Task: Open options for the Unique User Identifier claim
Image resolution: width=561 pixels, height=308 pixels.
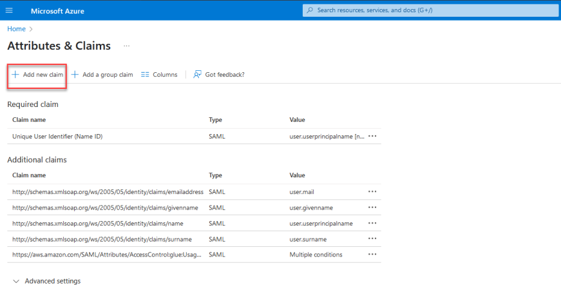Action: [372, 136]
